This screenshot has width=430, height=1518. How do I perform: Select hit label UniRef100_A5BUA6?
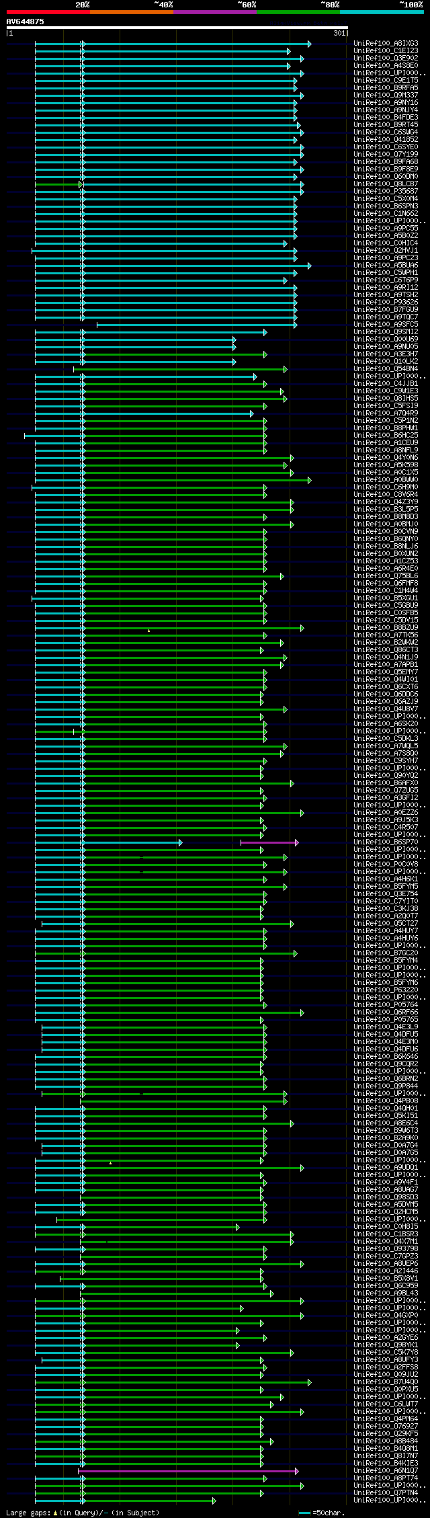(386, 266)
